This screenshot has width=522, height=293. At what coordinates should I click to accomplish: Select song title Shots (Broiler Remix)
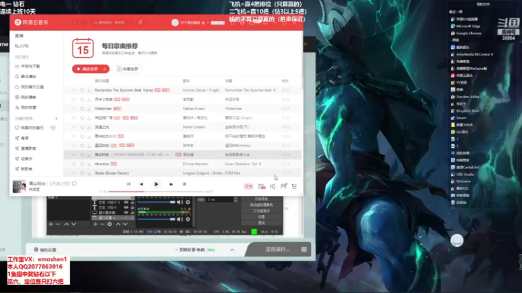[x=112, y=173]
